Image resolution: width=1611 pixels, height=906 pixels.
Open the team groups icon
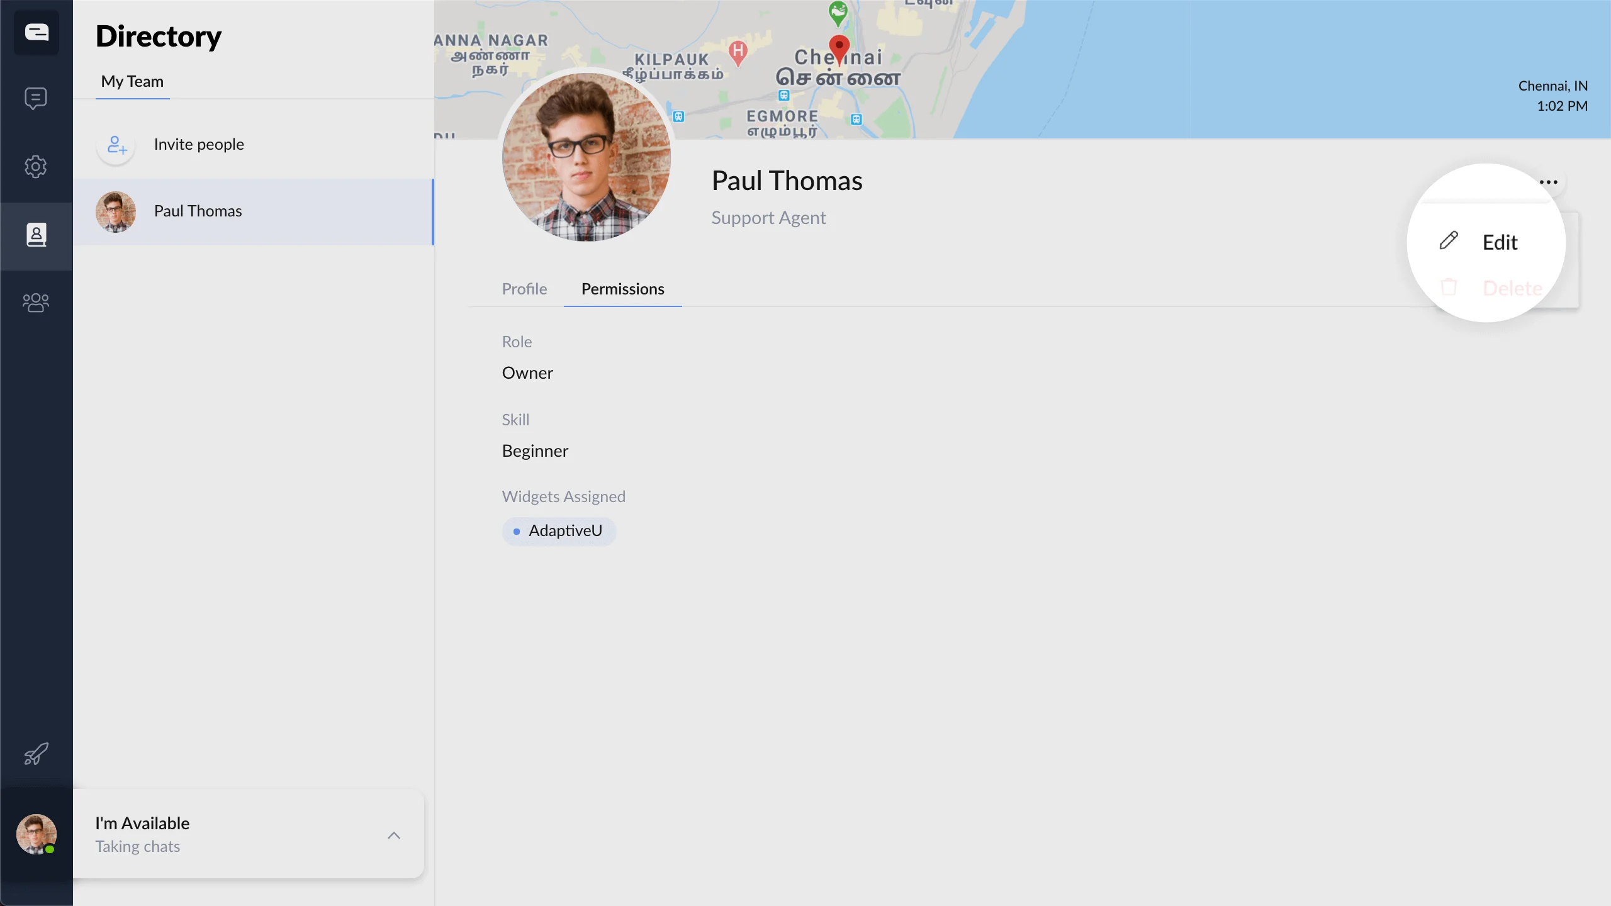36,303
